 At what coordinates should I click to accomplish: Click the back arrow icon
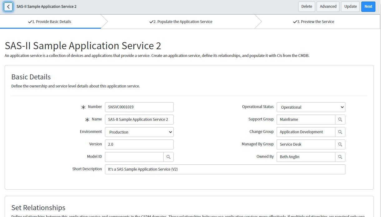[8, 7]
